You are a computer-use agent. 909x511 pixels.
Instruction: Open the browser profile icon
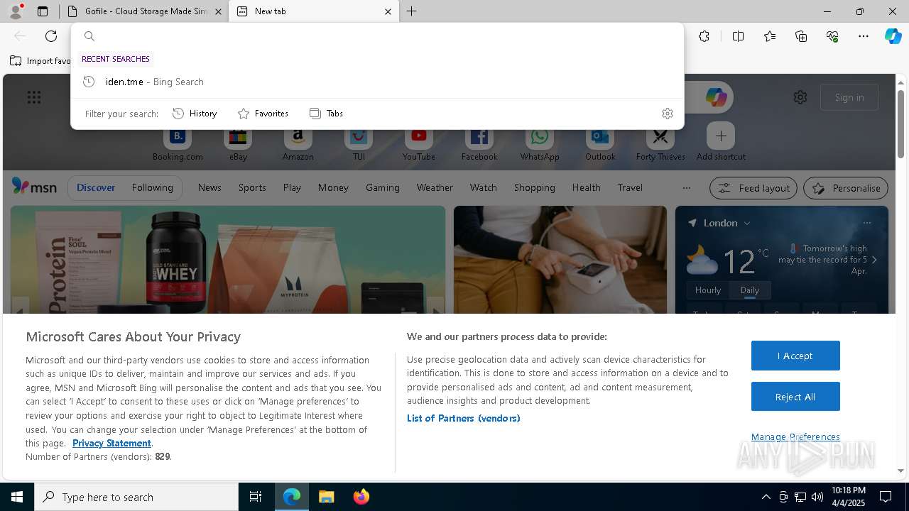point(15,11)
